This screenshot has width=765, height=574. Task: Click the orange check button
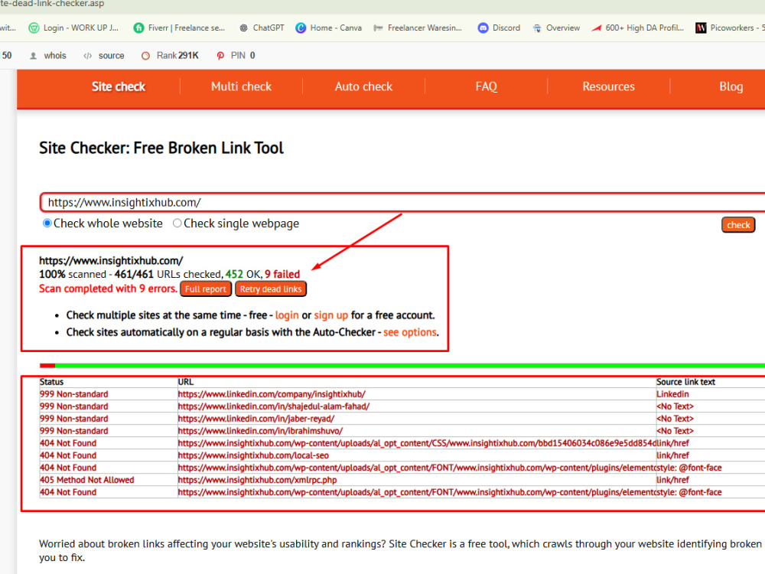tap(738, 225)
